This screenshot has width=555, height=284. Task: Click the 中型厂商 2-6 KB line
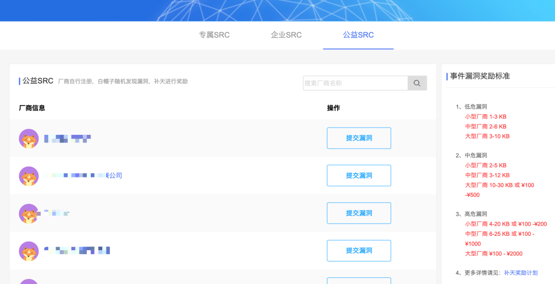[x=486, y=127]
